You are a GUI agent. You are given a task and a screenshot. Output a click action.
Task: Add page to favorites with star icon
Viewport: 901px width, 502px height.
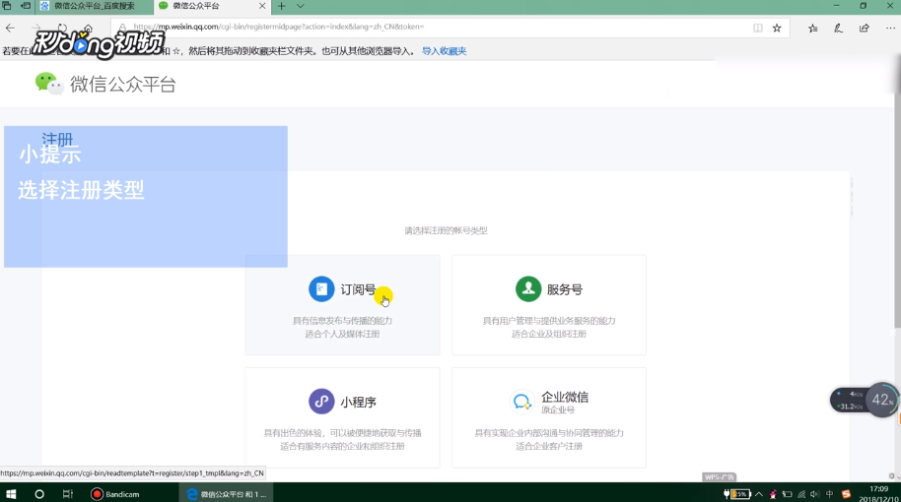tap(777, 28)
